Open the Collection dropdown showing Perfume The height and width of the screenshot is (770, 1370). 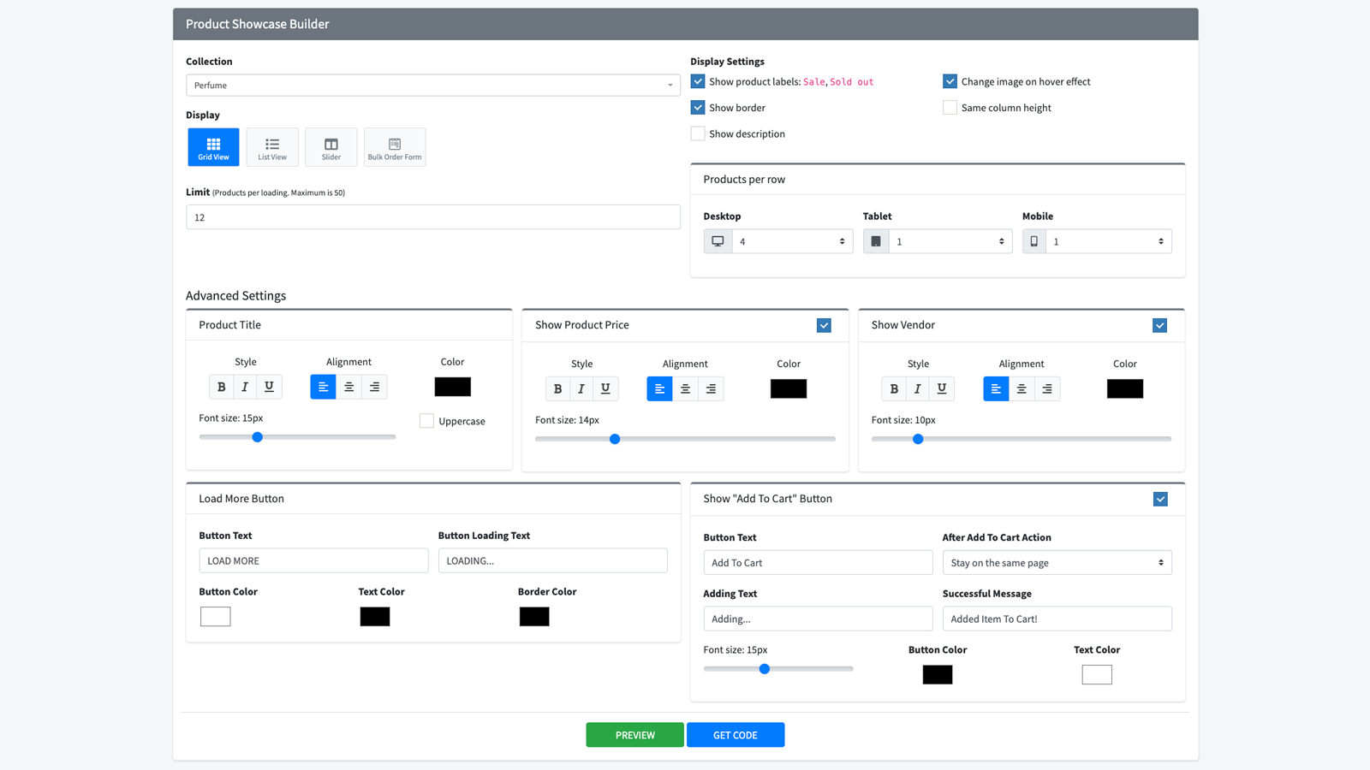click(x=432, y=85)
